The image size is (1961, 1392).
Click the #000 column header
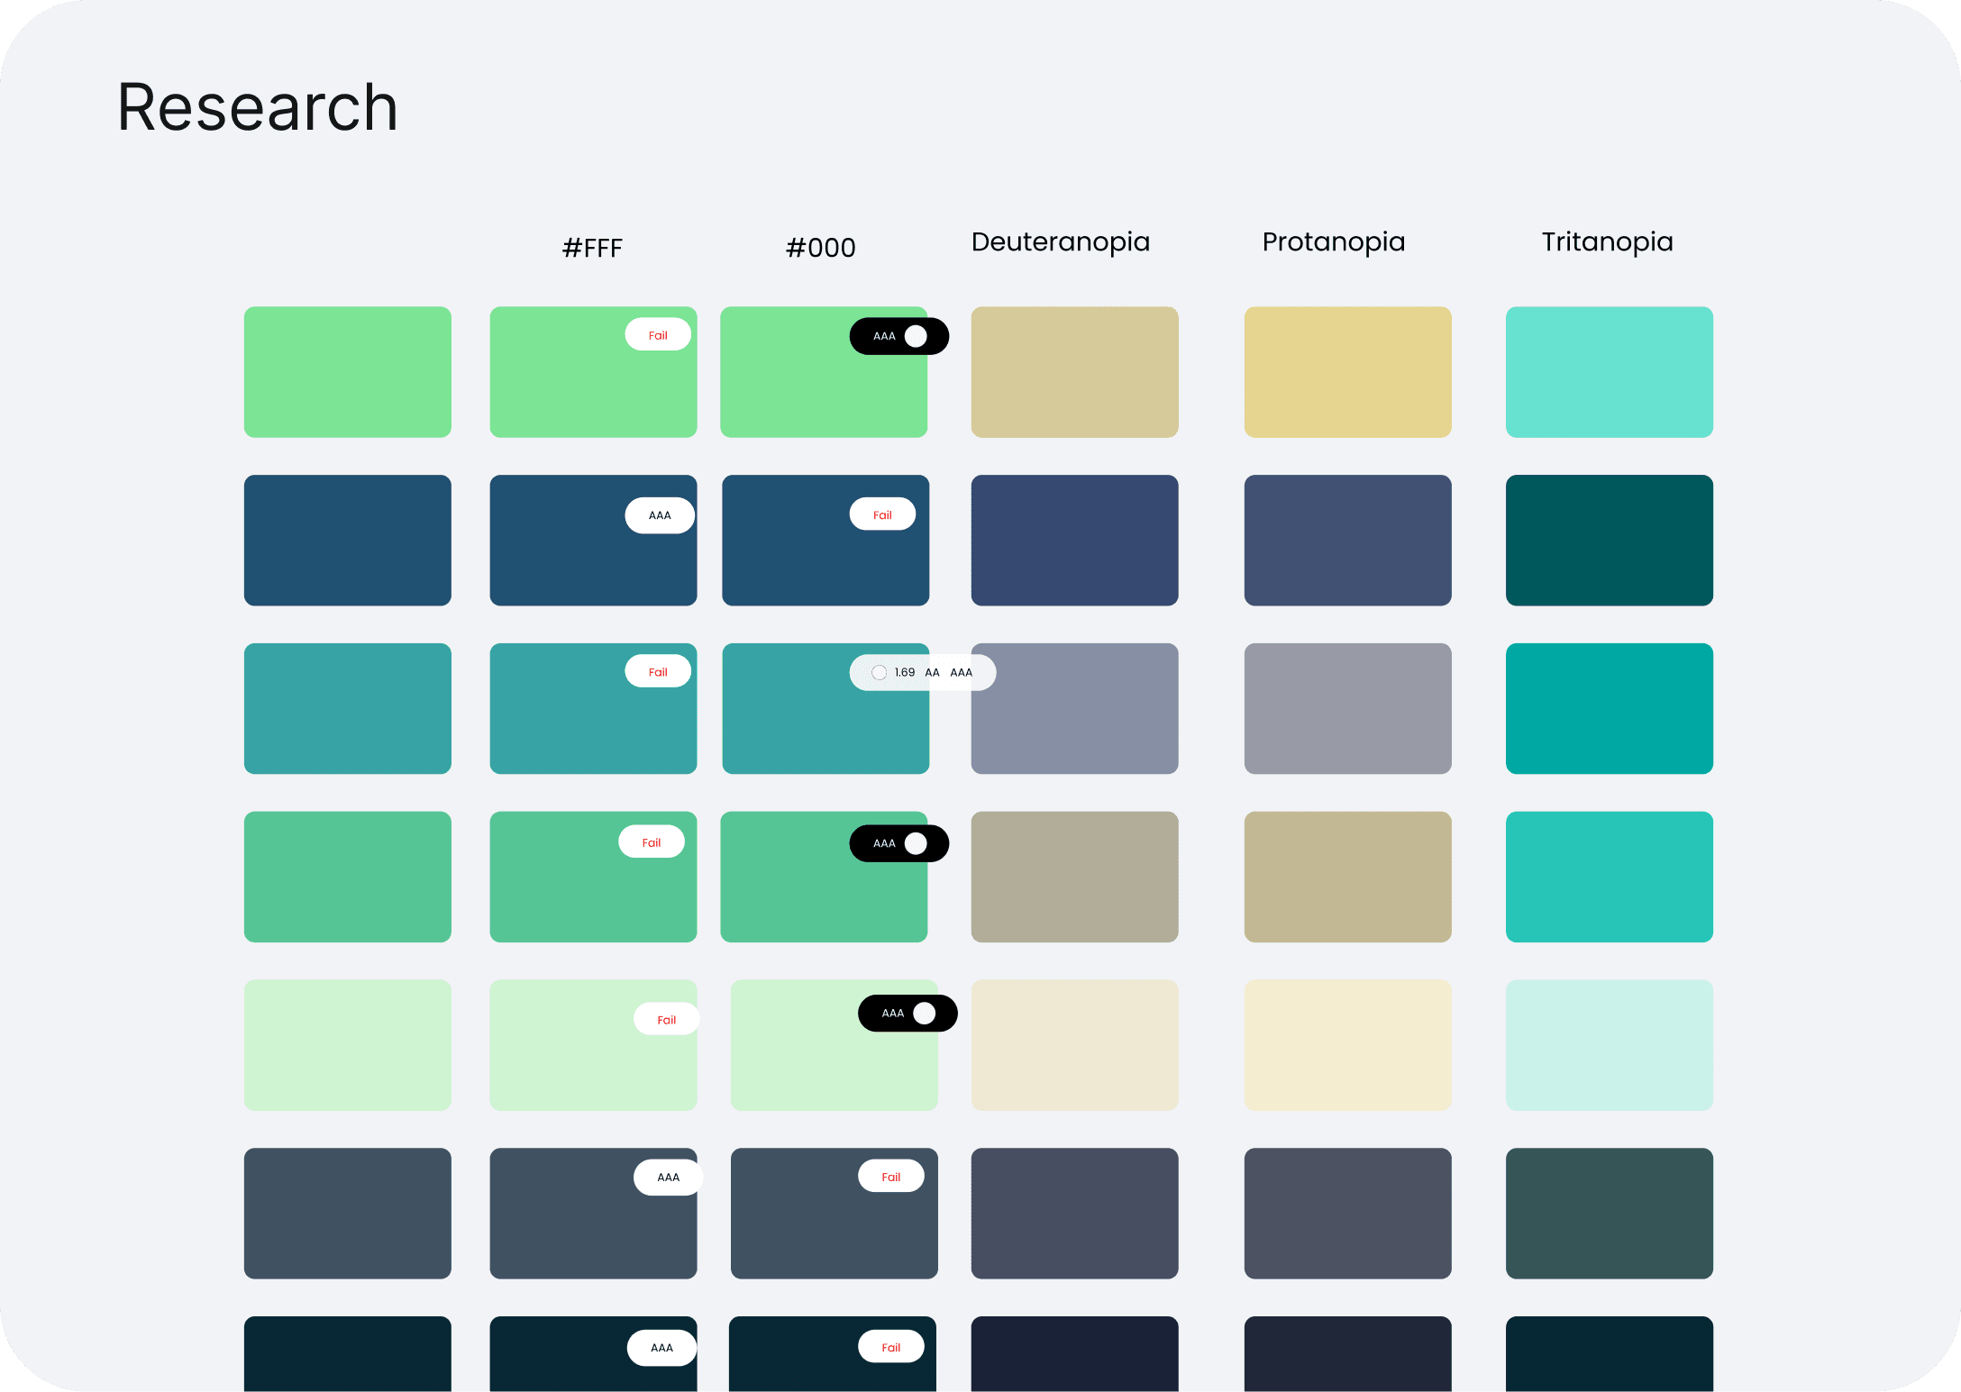coord(820,248)
